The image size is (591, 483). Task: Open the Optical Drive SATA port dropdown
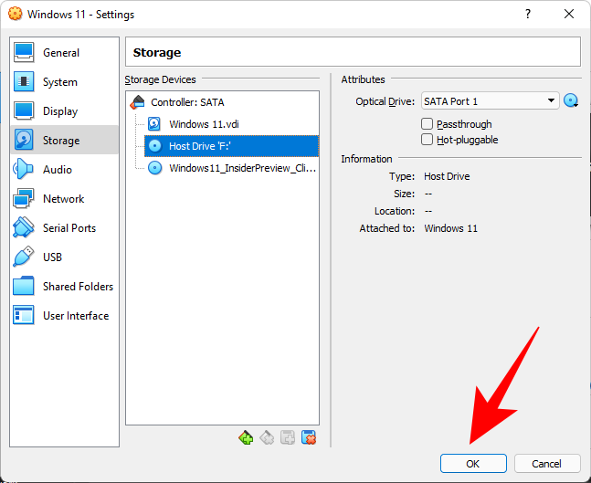(490, 101)
